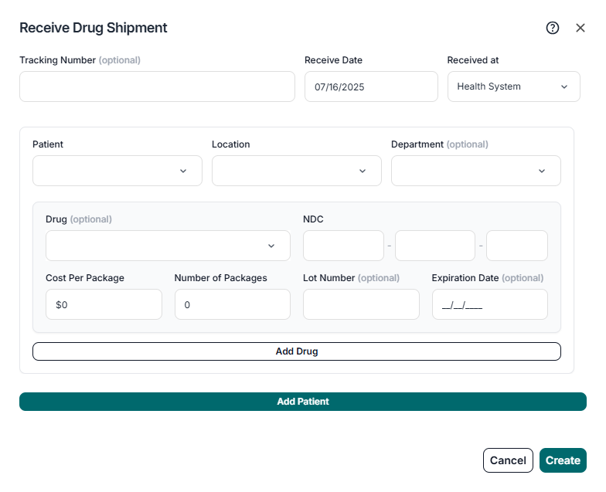Click Create to submit the shipment
Viewport: 606px width, 492px height.
pyautogui.click(x=563, y=460)
